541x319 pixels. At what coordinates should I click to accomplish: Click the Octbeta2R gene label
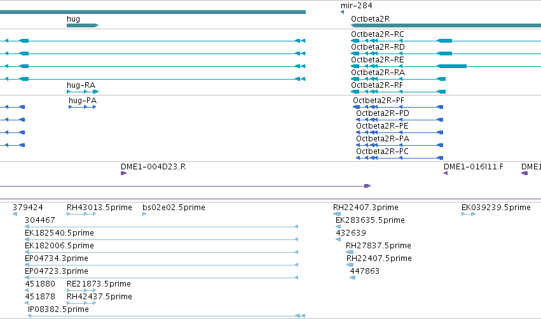[370, 19]
